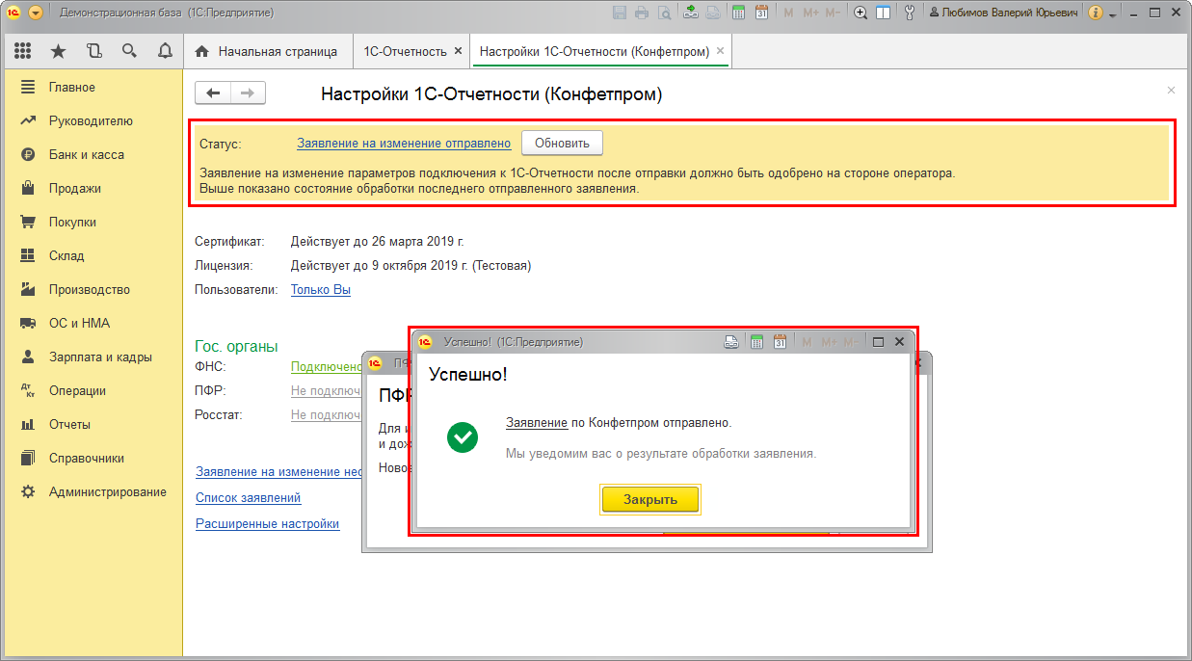Open the search magnifier in panel
Image resolution: width=1192 pixels, height=661 pixels.
tap(129, 51)
